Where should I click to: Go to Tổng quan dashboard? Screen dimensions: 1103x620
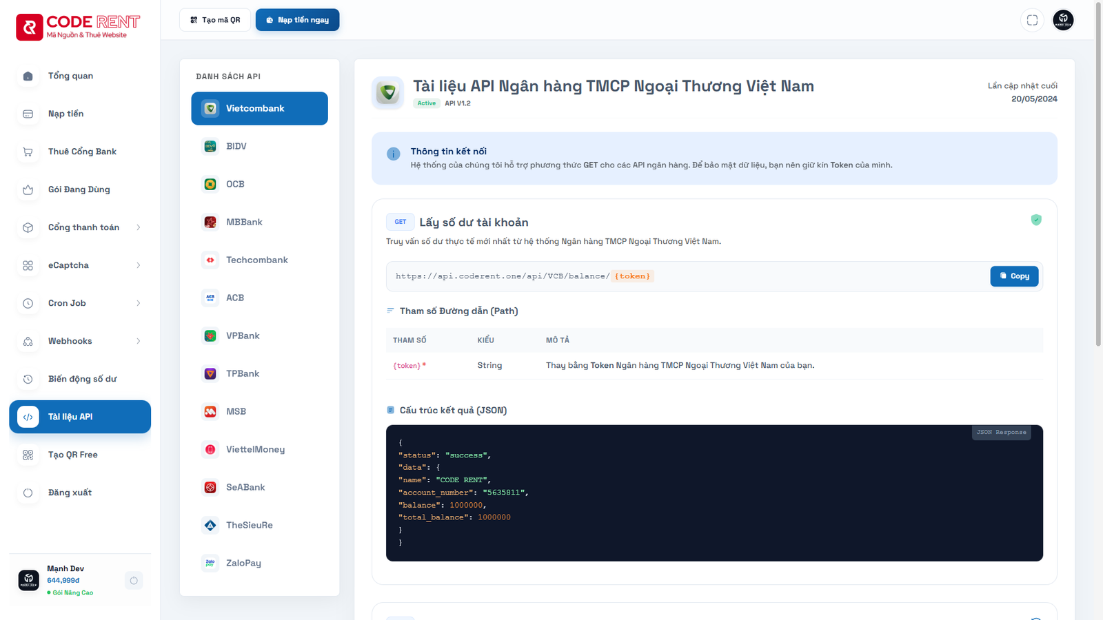coord(70,76)
